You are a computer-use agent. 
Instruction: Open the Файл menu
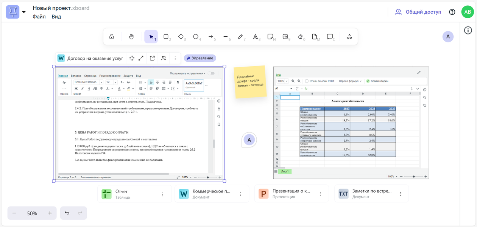(39, 17)
